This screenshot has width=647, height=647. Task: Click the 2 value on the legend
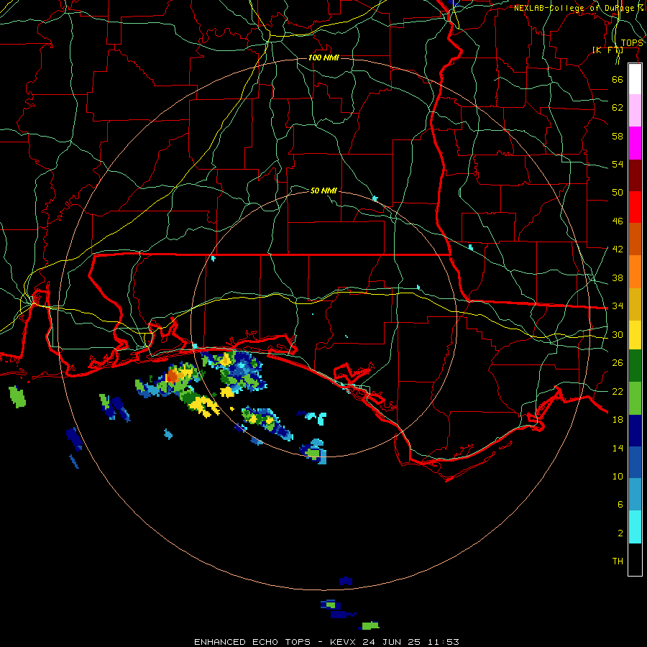[x=620, y=533]
